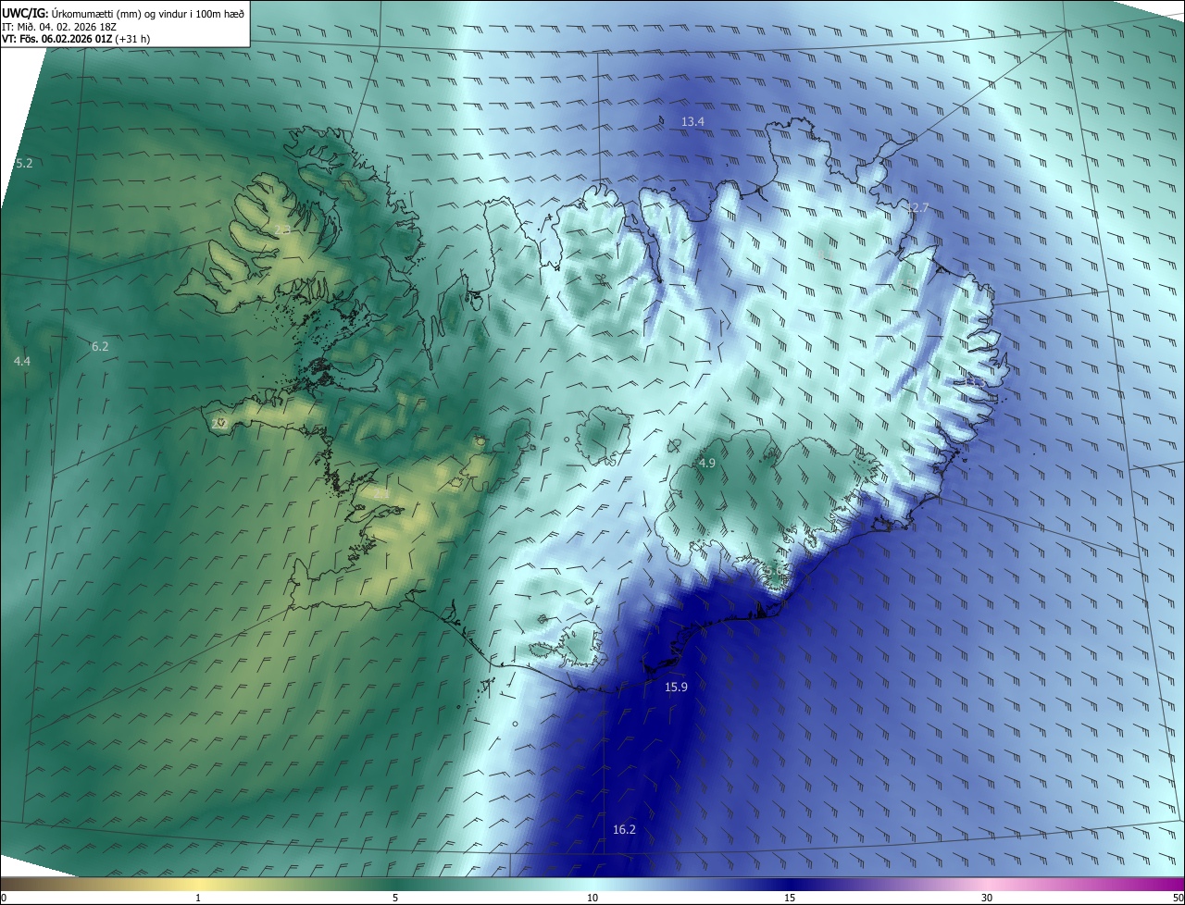The height and width of the screenshot is (905, 1185).
Task: Click the 12.7 value label in the northeast
Action: 917,208
